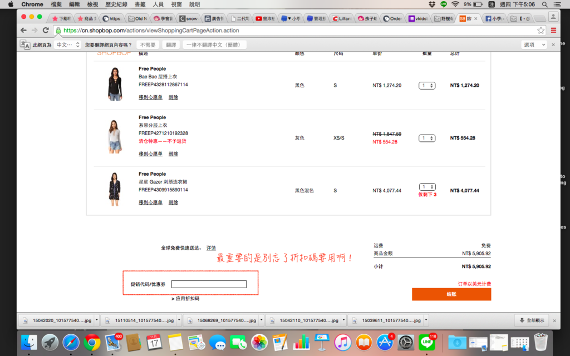This screenshot has height=356, width=570.
Task: Switch to the Order browser tab
Action: [394, 18]
